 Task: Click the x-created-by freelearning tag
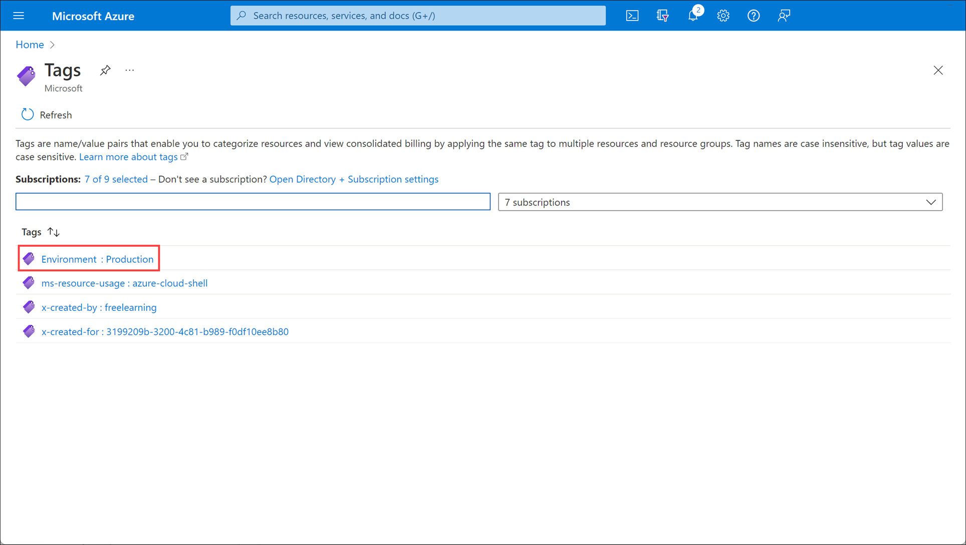tap(99, 307)
